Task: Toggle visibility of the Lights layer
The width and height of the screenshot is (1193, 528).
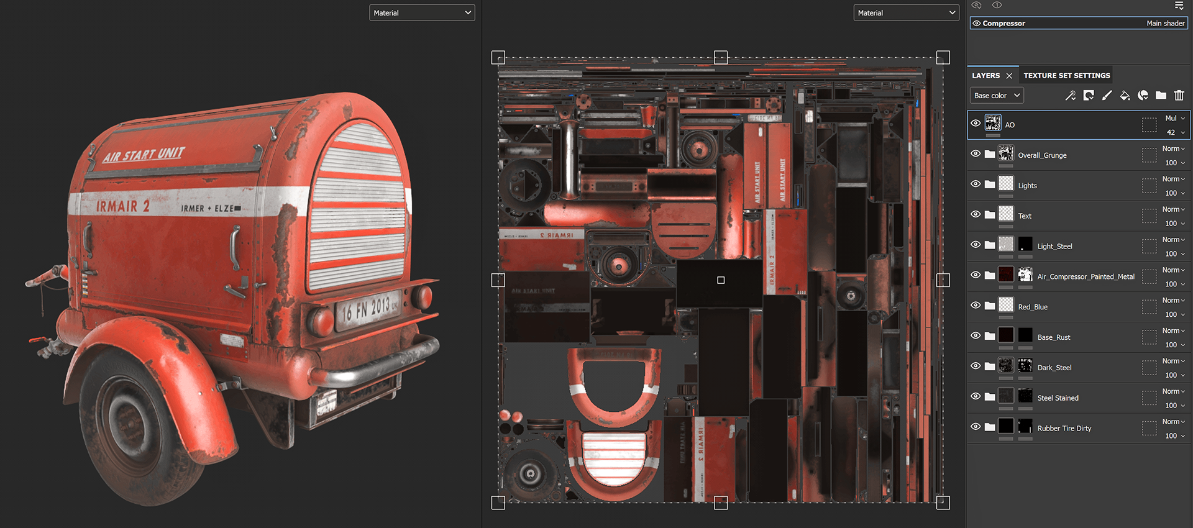Action: [976, 184]
